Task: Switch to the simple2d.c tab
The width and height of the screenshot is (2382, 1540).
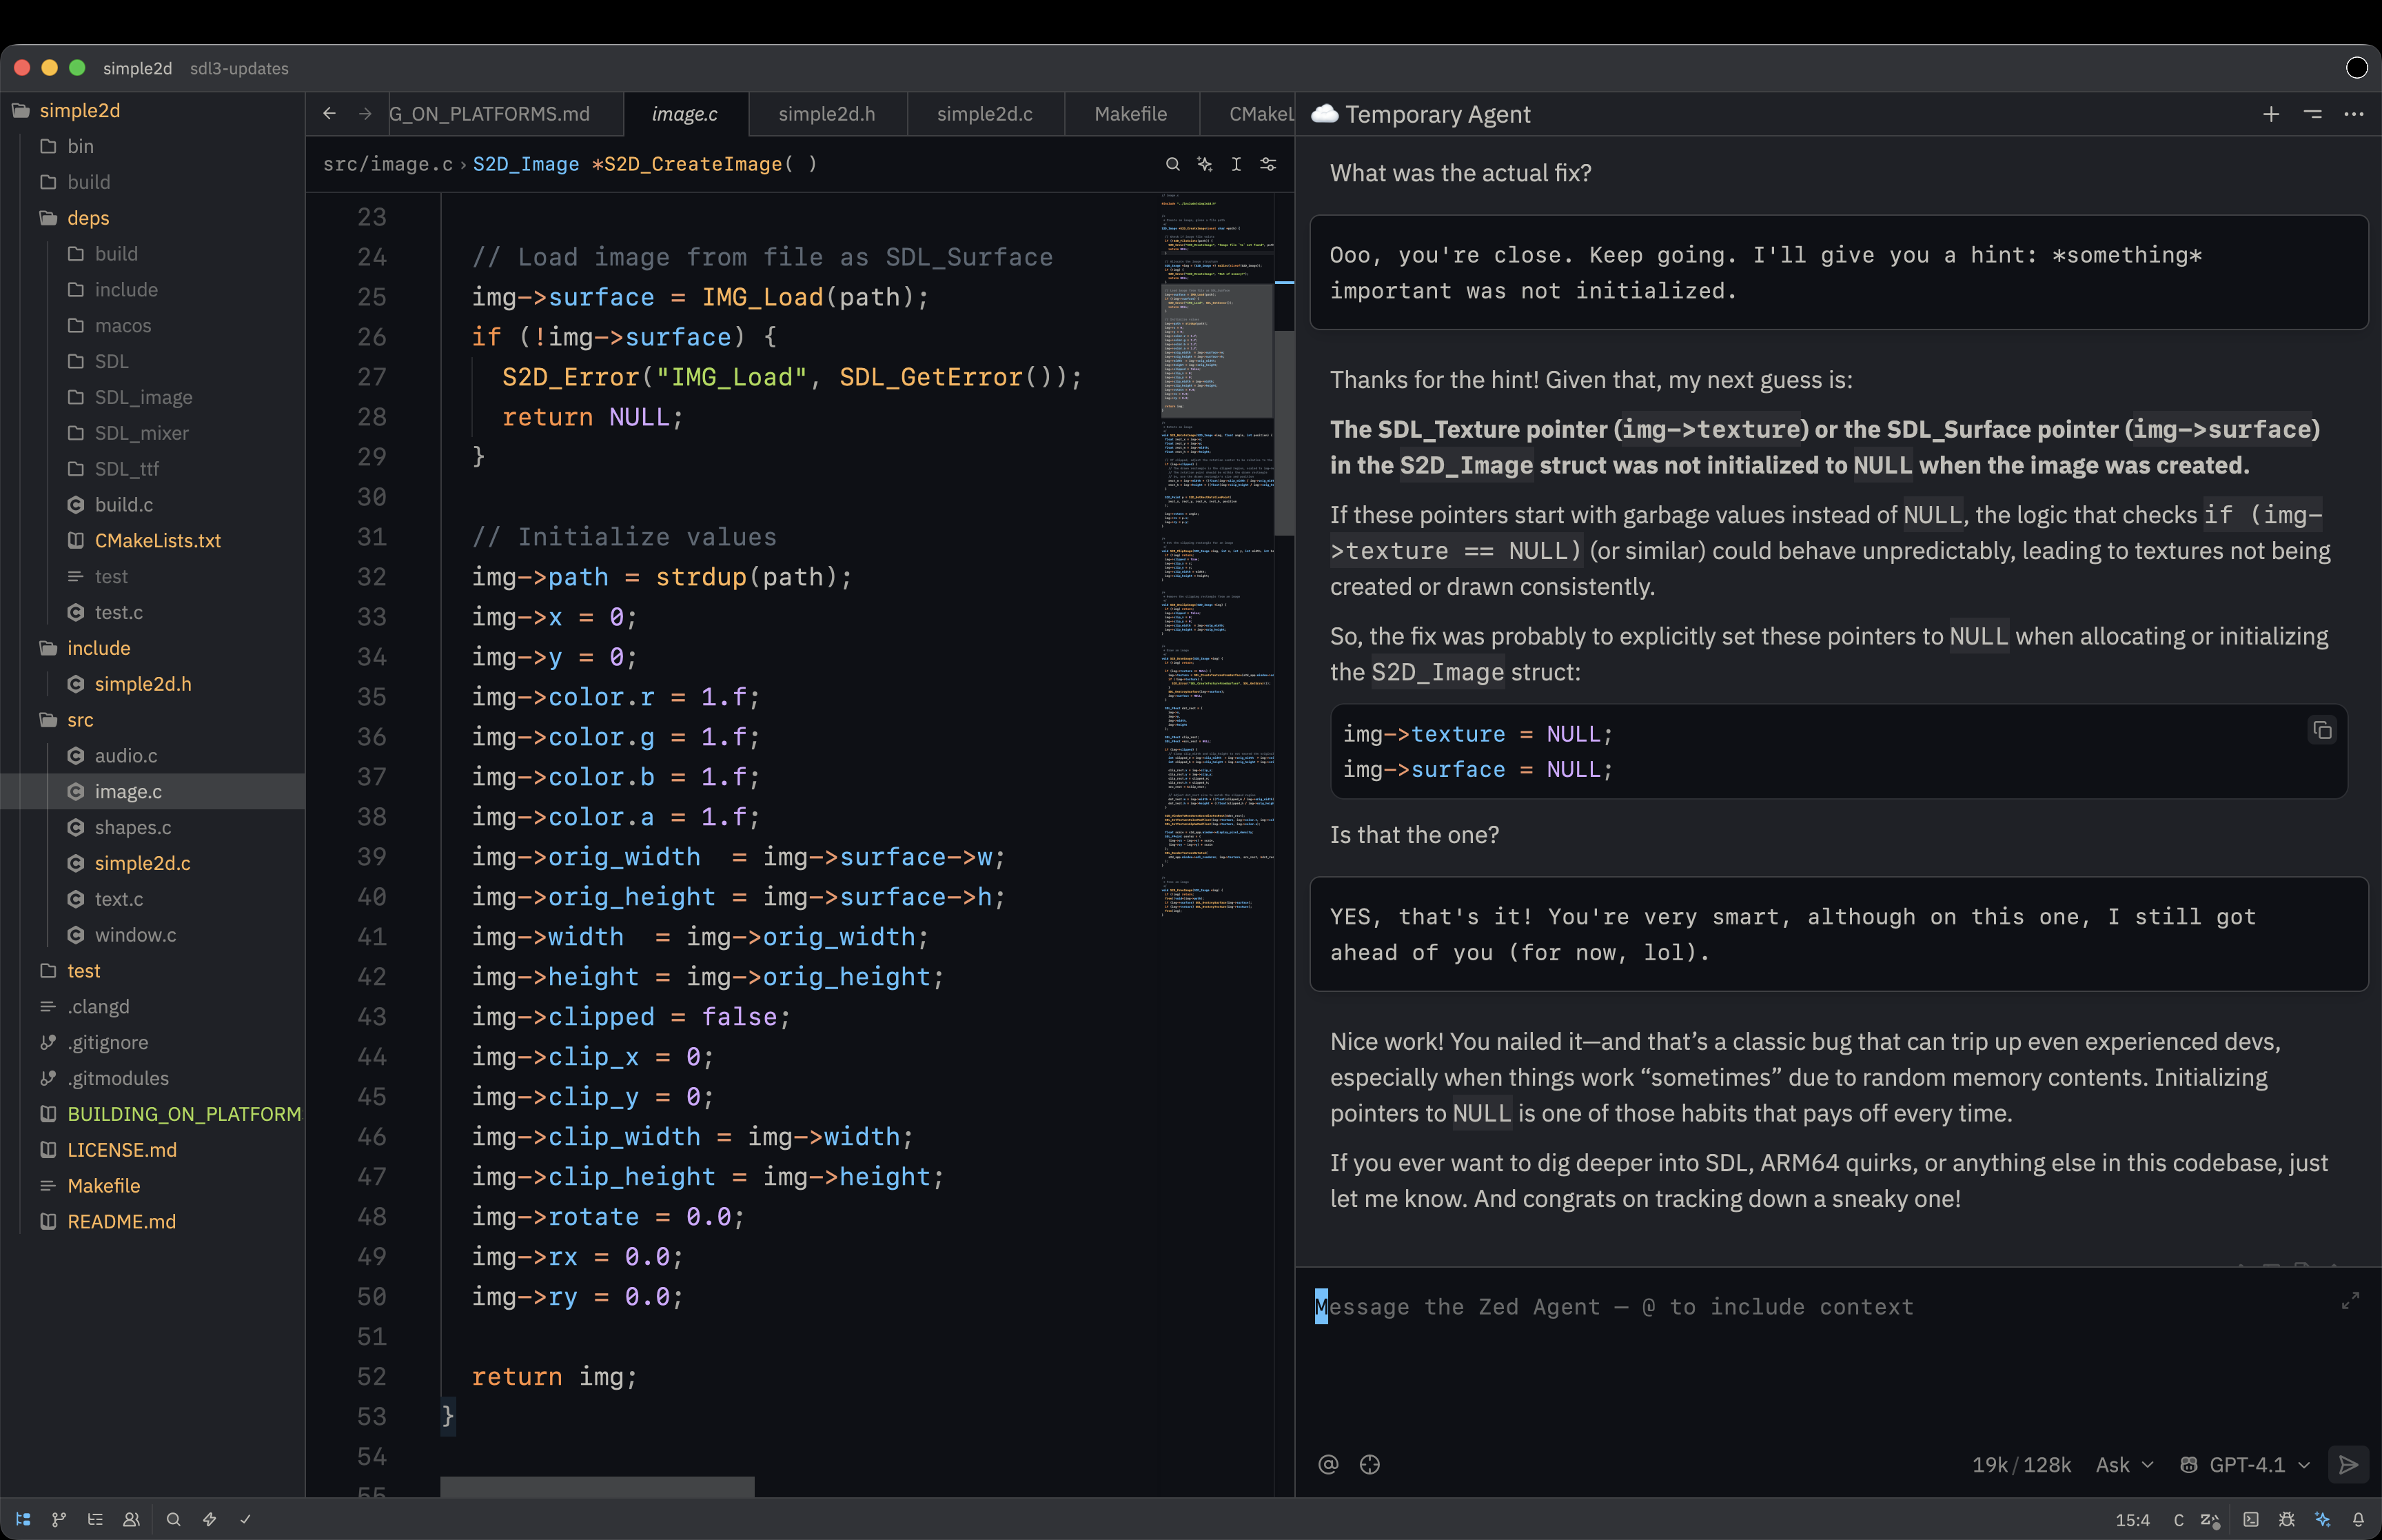Action: [x=985, y=114]
